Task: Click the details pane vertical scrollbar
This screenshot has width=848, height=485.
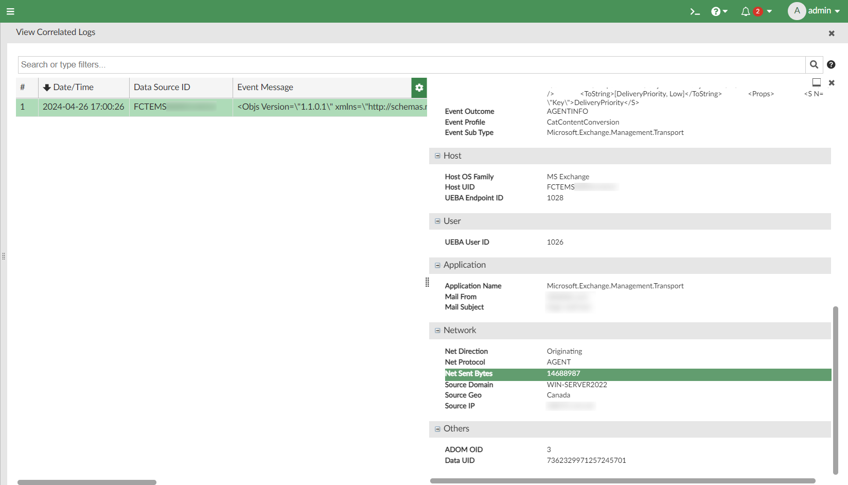Action: 836,390
